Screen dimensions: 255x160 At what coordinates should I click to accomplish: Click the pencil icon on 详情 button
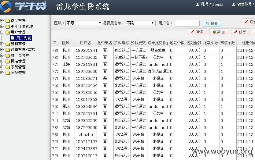[x=192, y=32]
